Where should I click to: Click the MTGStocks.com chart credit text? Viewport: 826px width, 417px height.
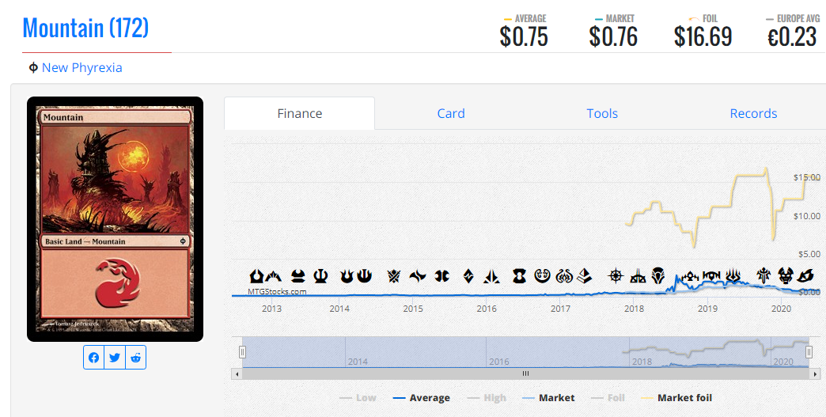(x=277, y=291)
